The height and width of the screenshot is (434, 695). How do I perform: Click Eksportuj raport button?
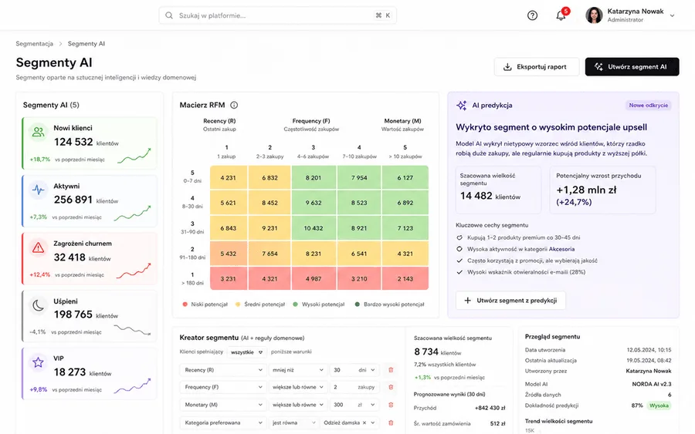[537, 67]
